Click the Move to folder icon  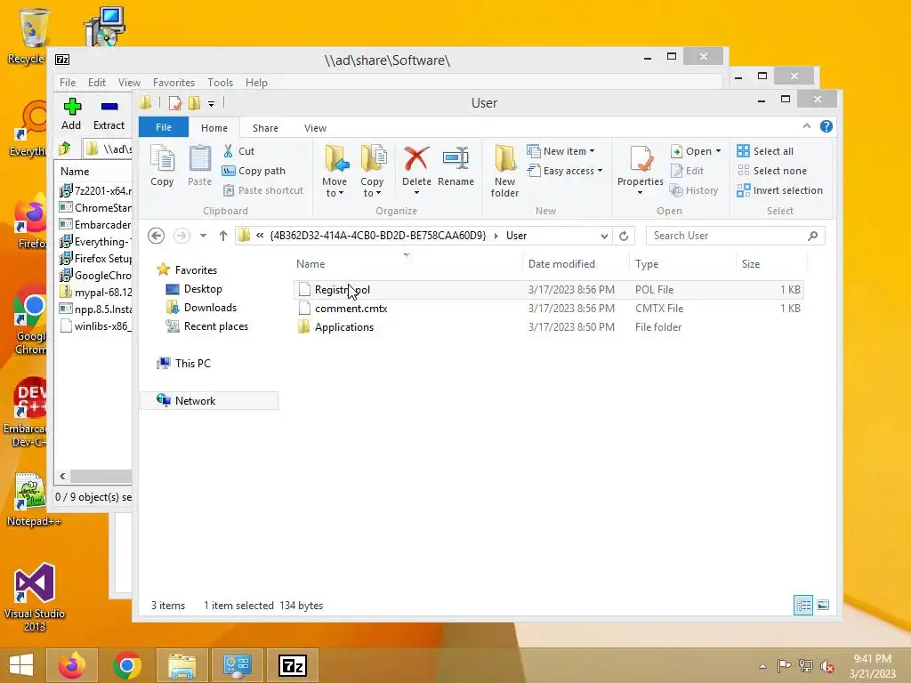click(x=336, y=158)
